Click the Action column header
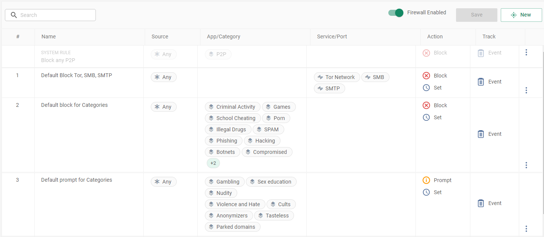The image size is (544, 237). pos(435,36)
